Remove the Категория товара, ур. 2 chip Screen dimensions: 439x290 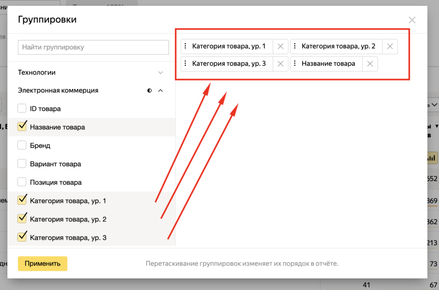tap(390, 46)
